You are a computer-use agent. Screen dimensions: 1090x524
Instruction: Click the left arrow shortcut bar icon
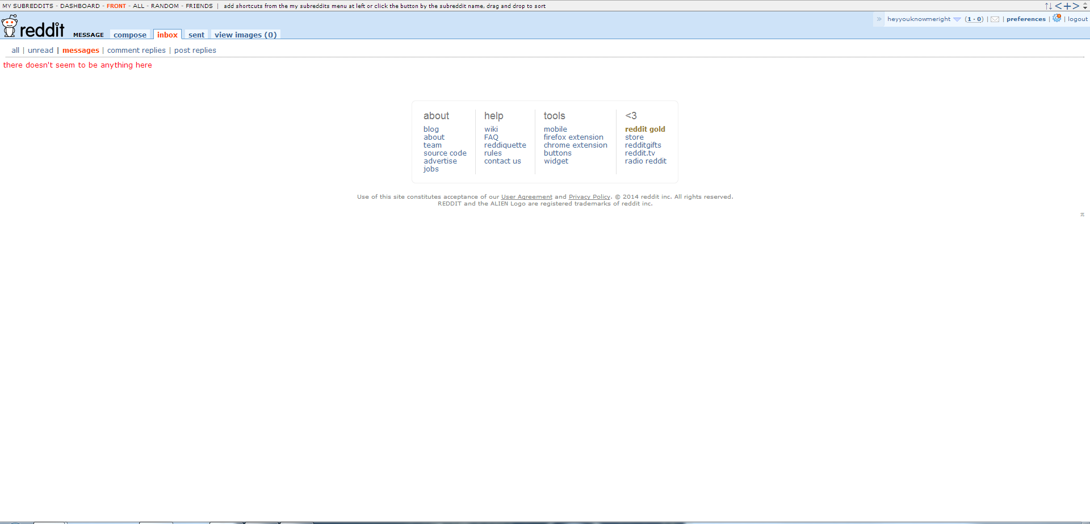point(1058,6)
